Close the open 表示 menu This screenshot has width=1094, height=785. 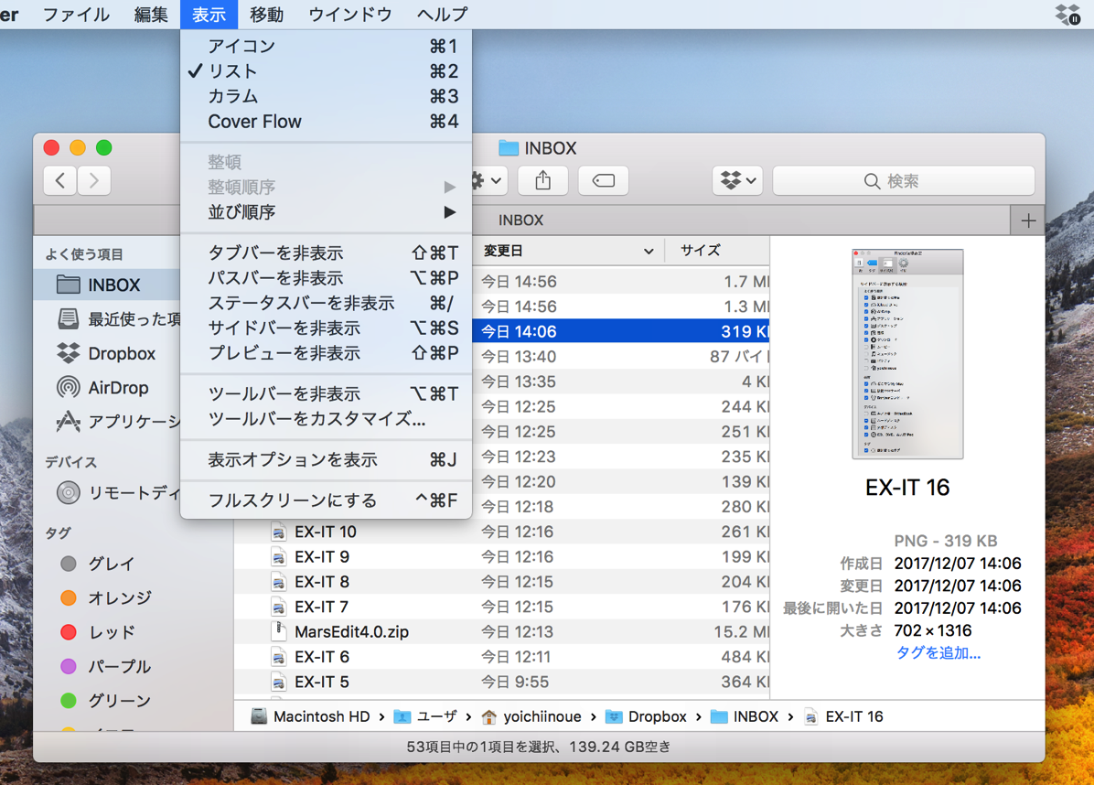[209, 14]
